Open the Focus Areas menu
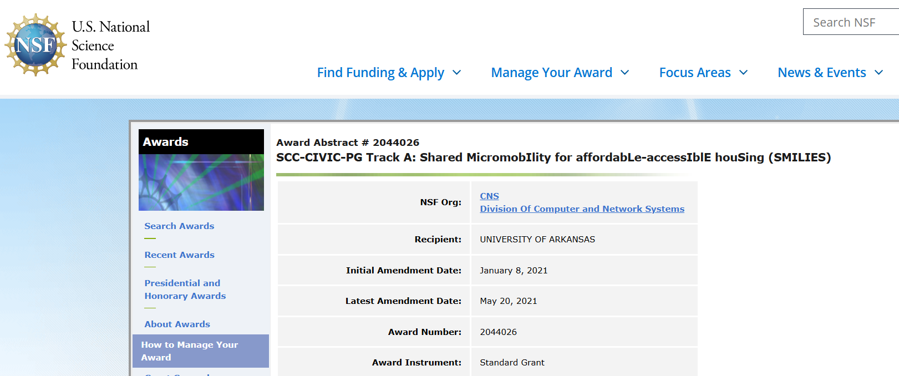The height and width of the screenshot is (376, 899). coord(695,73)
